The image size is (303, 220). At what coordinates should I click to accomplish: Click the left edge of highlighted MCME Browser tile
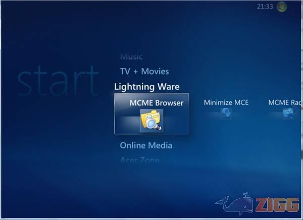(x=117, y=114)
